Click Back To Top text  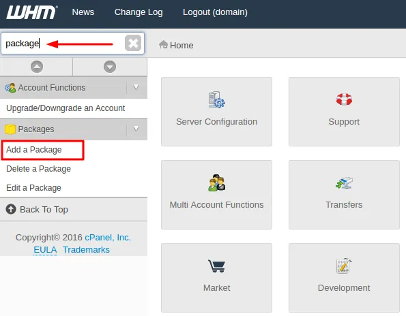coord(44,210)
